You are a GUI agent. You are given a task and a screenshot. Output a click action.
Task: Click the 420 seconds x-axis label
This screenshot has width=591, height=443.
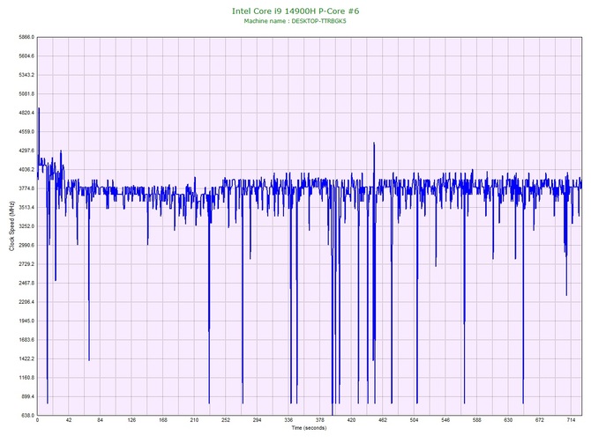coord(351,420)
